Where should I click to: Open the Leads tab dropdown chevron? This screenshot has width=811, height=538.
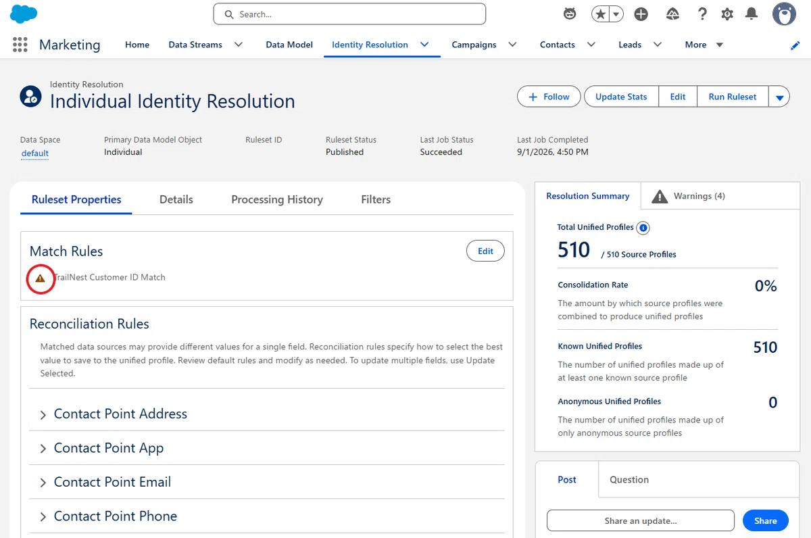(x=657, y=45)
